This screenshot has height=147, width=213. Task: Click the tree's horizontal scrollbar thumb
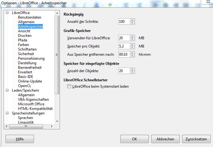[26, 126]
